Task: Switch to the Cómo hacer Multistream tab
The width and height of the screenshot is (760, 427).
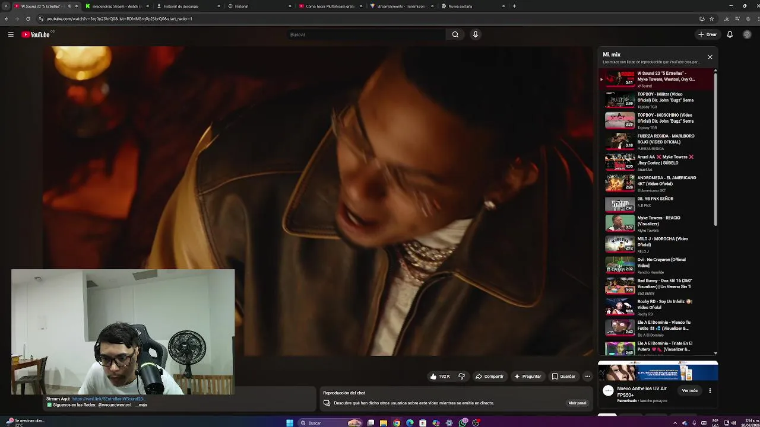Action: pos(330,6)
